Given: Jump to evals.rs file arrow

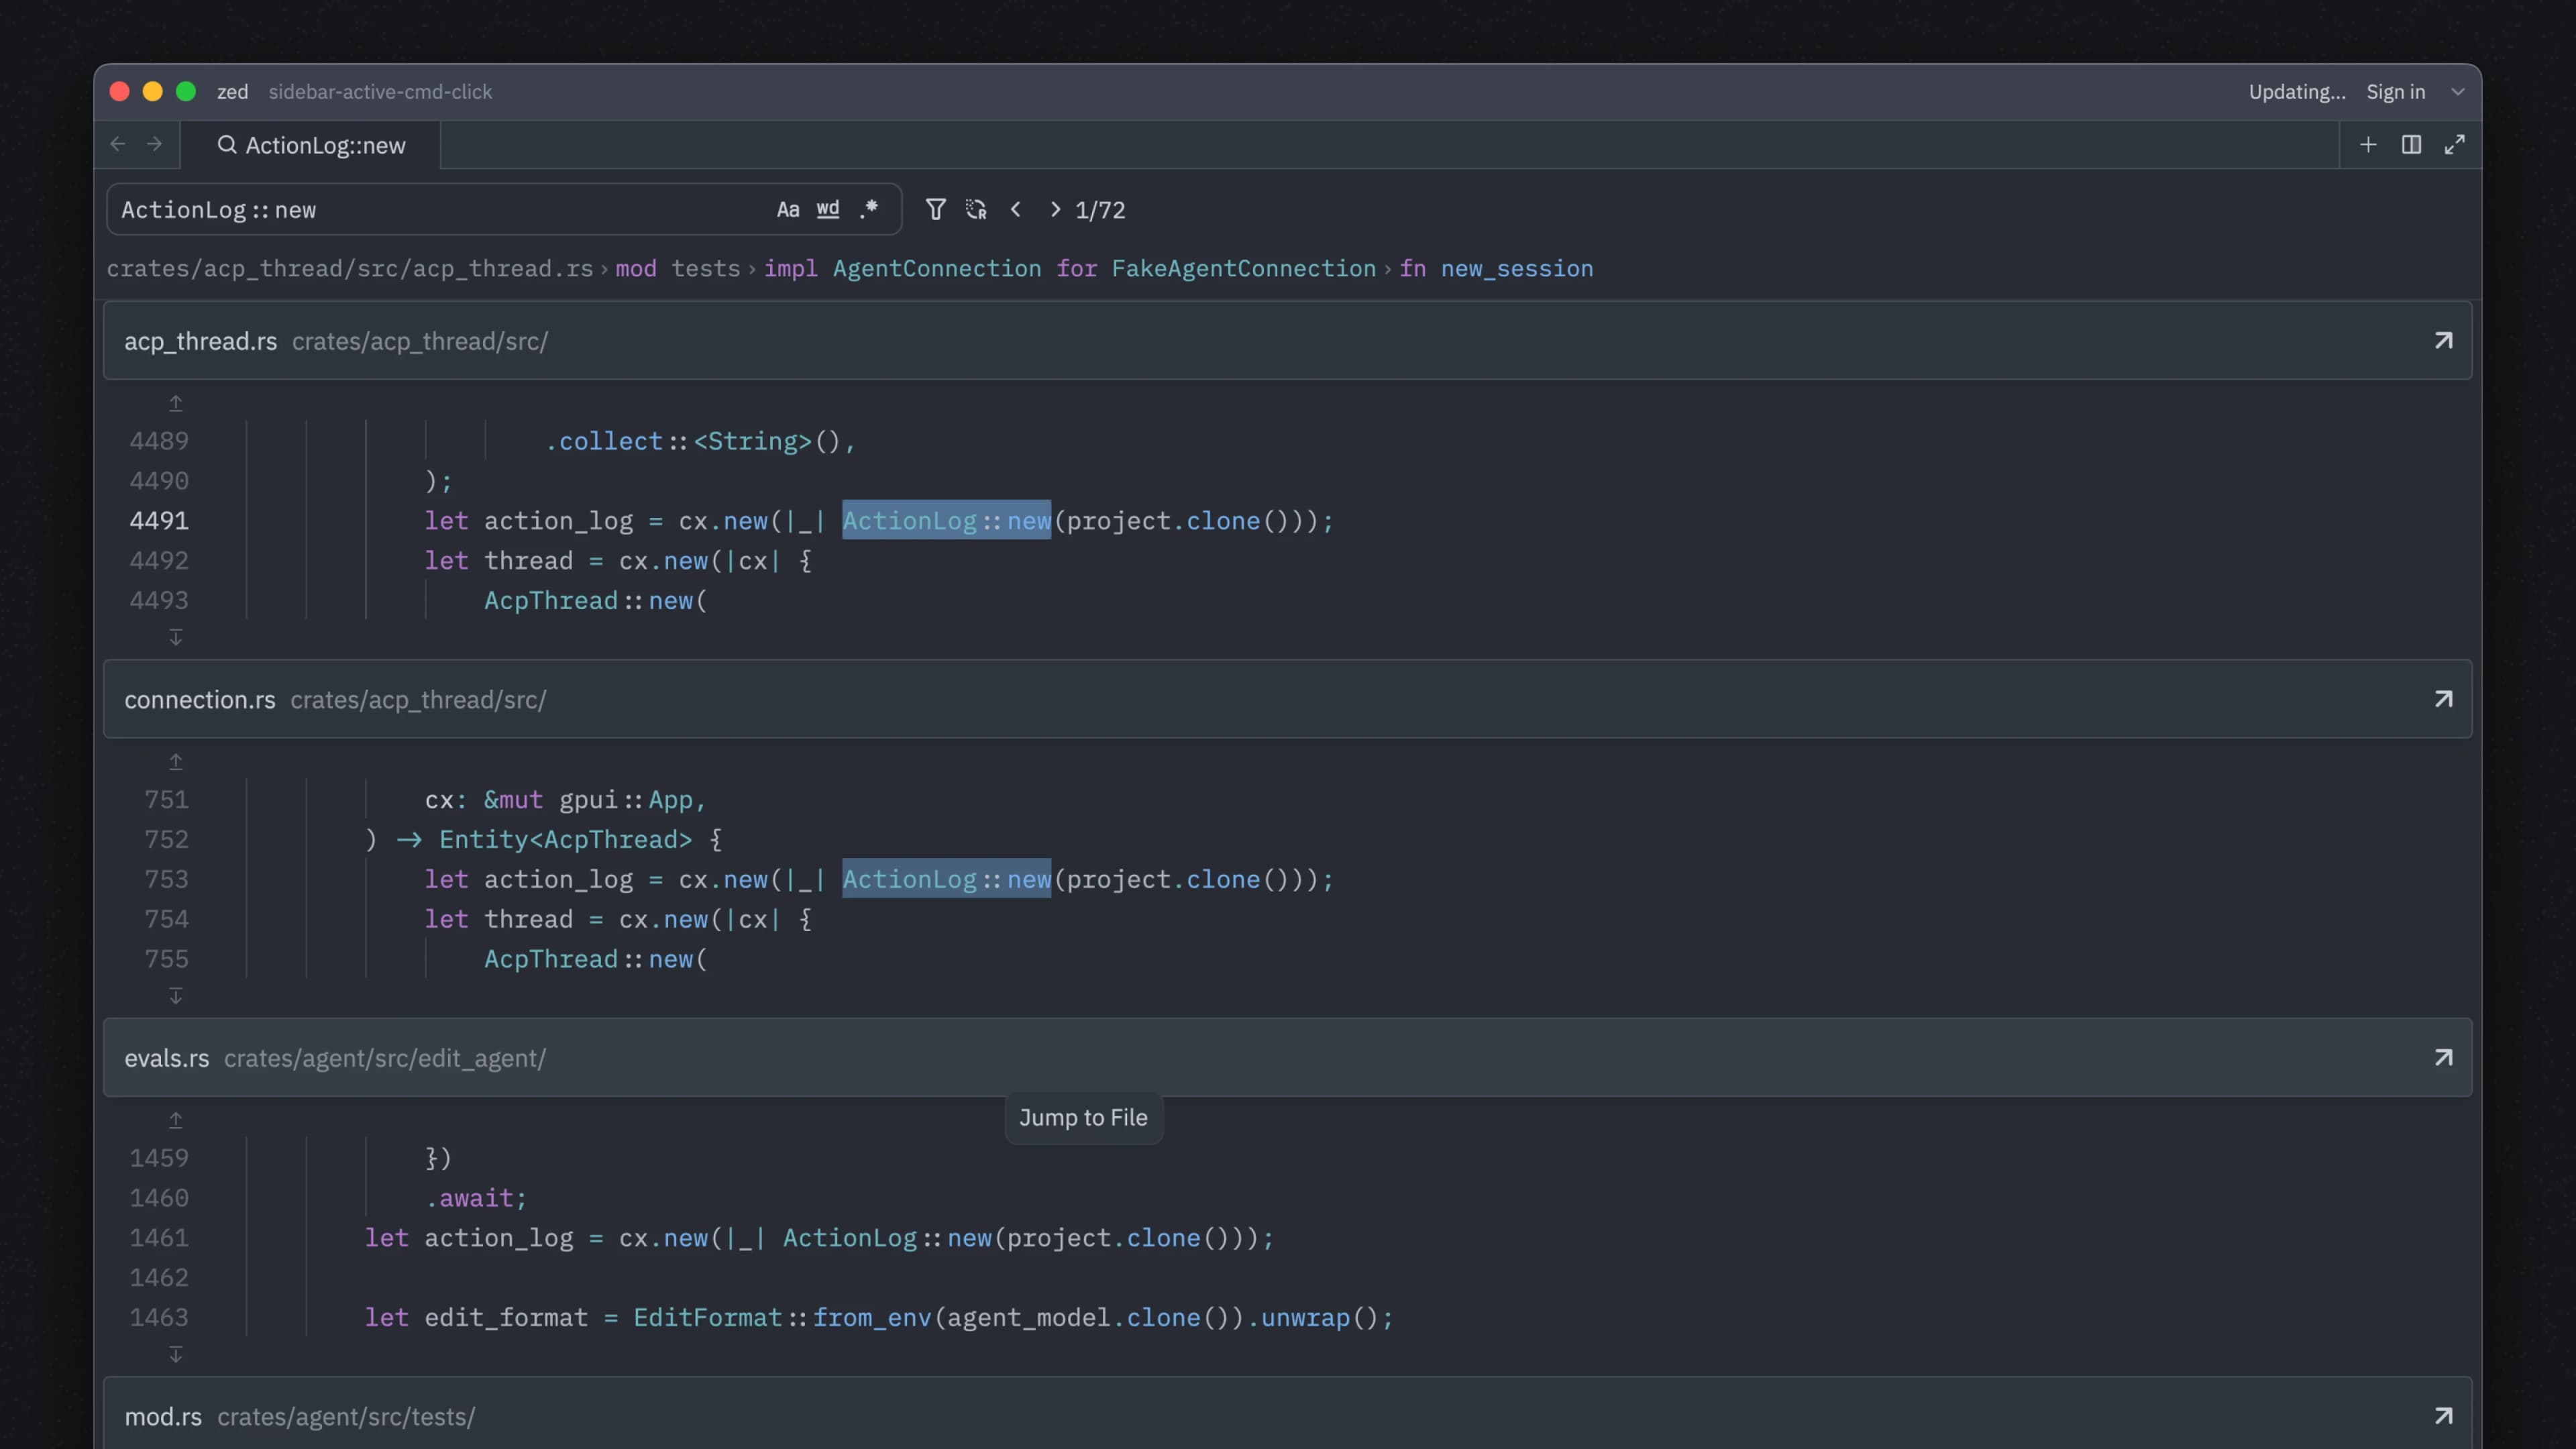Looking at the screenshot, I should tap(2443, 1057).
